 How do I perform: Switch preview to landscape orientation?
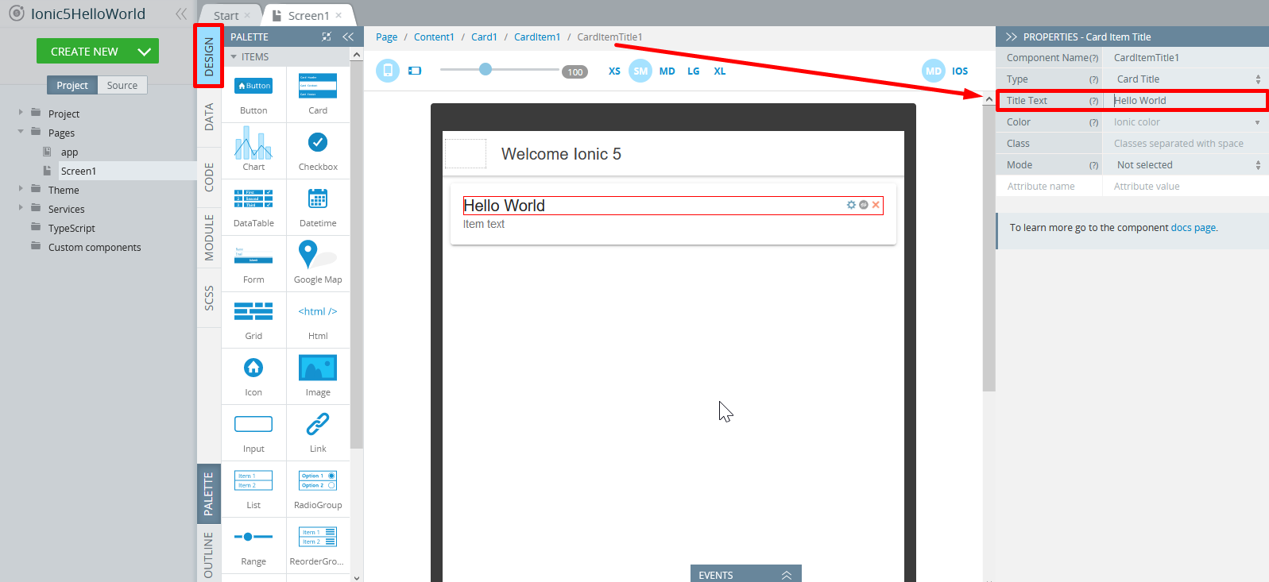click(415, 71)
